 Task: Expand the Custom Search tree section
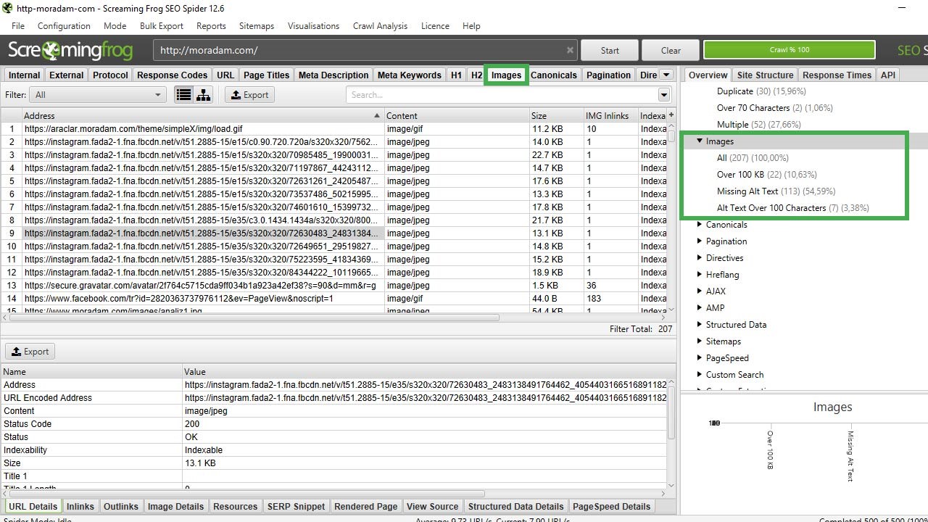click(700, 375)
